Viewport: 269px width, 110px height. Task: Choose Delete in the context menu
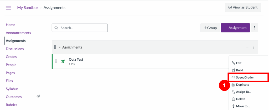click(x=240, y=99)
